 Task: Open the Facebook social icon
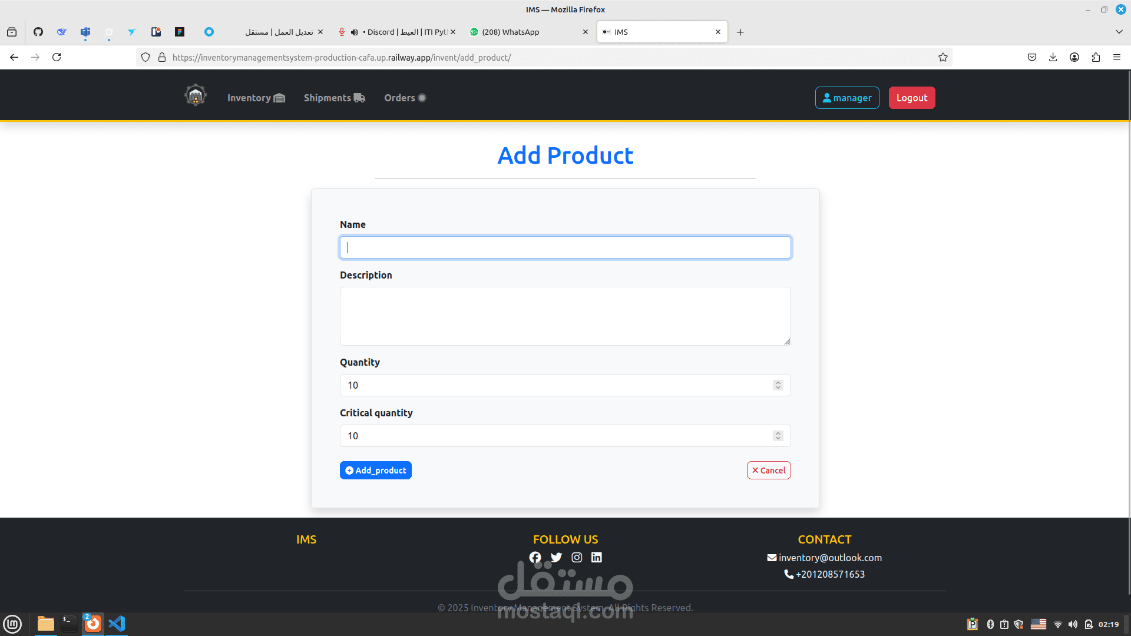pyautogui.click(x=535, y=557)
